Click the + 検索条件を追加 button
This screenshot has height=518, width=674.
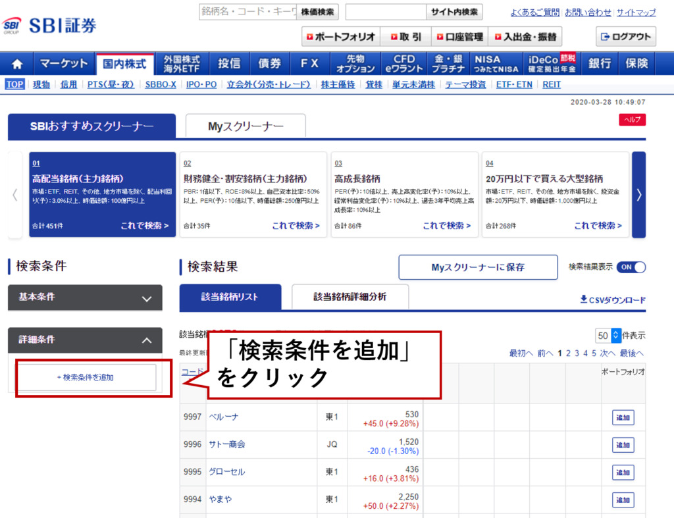[86, 378]
